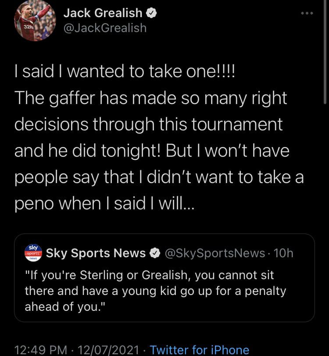The image size is (329, 356).
Task: Open the Jack Grealish display name
Action: [x=103, y=13]
